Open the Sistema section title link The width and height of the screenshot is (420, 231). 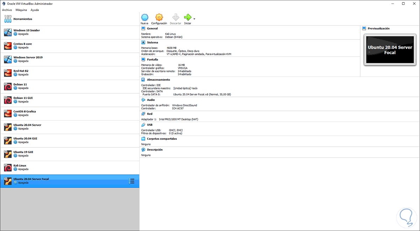coord(152,42)
